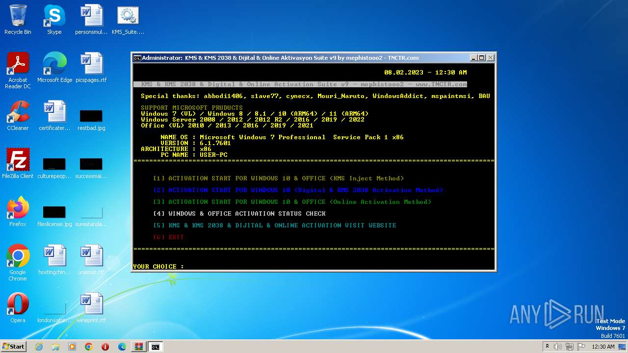Click the Office (VL) 2010 versions line

point(227,126)
